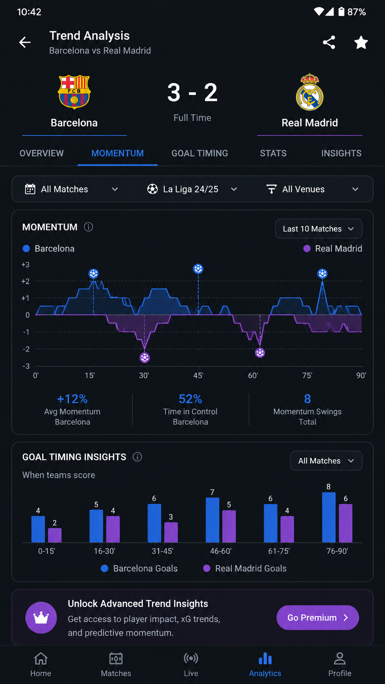
Task: Open Momentum info icon
Action: [x=88, y=227]
